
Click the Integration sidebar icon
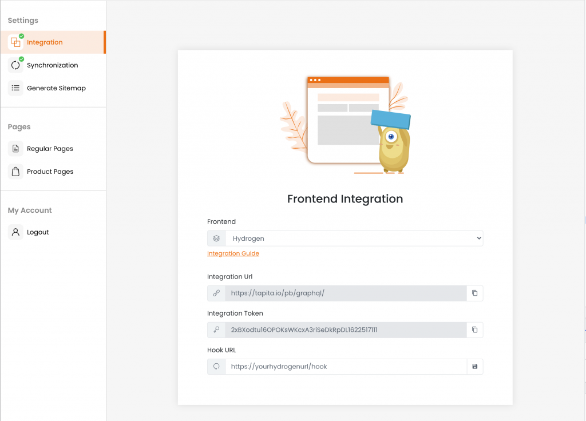(15, 42)
